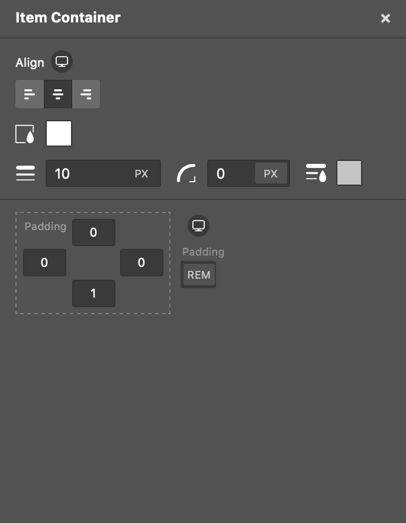Click the border width lines icon

25,173
